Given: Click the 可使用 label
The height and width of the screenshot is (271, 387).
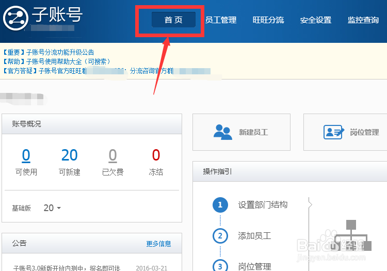Looking at the screenshot, I should 26,172.
